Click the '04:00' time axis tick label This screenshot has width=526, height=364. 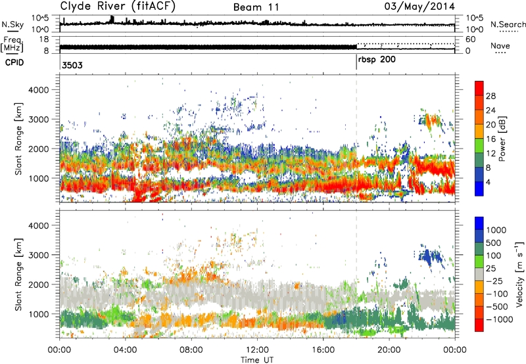125,350
